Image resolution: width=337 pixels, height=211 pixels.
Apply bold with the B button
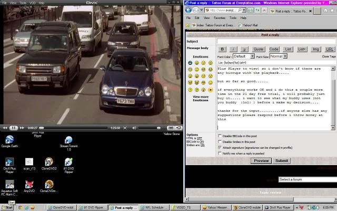coord(222,49)
